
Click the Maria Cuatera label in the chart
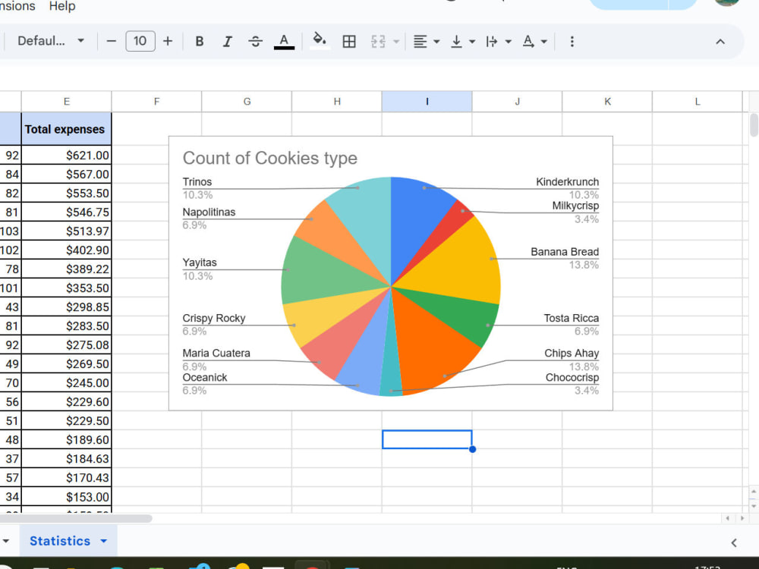tap(216, 354)
